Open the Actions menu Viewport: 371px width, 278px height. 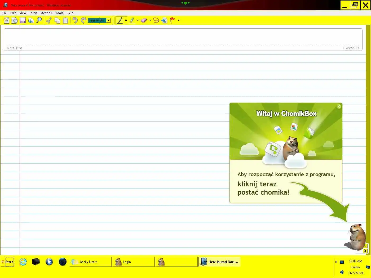pos(46,13)
